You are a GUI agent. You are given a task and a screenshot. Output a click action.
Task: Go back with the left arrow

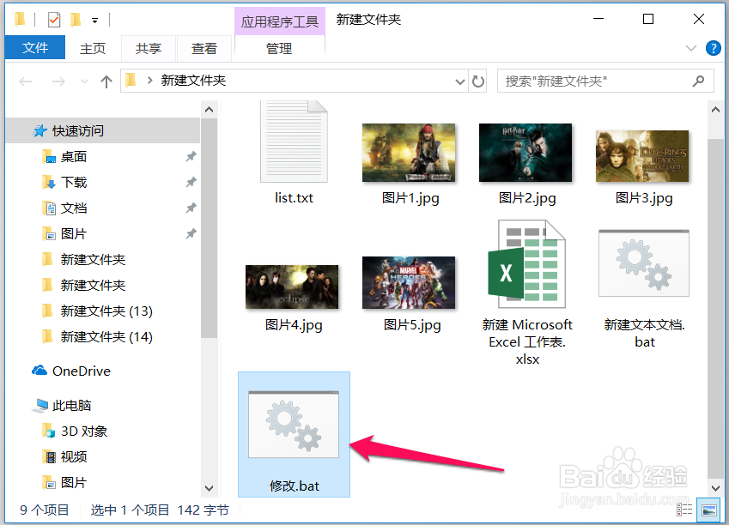(x=26, y=81)
